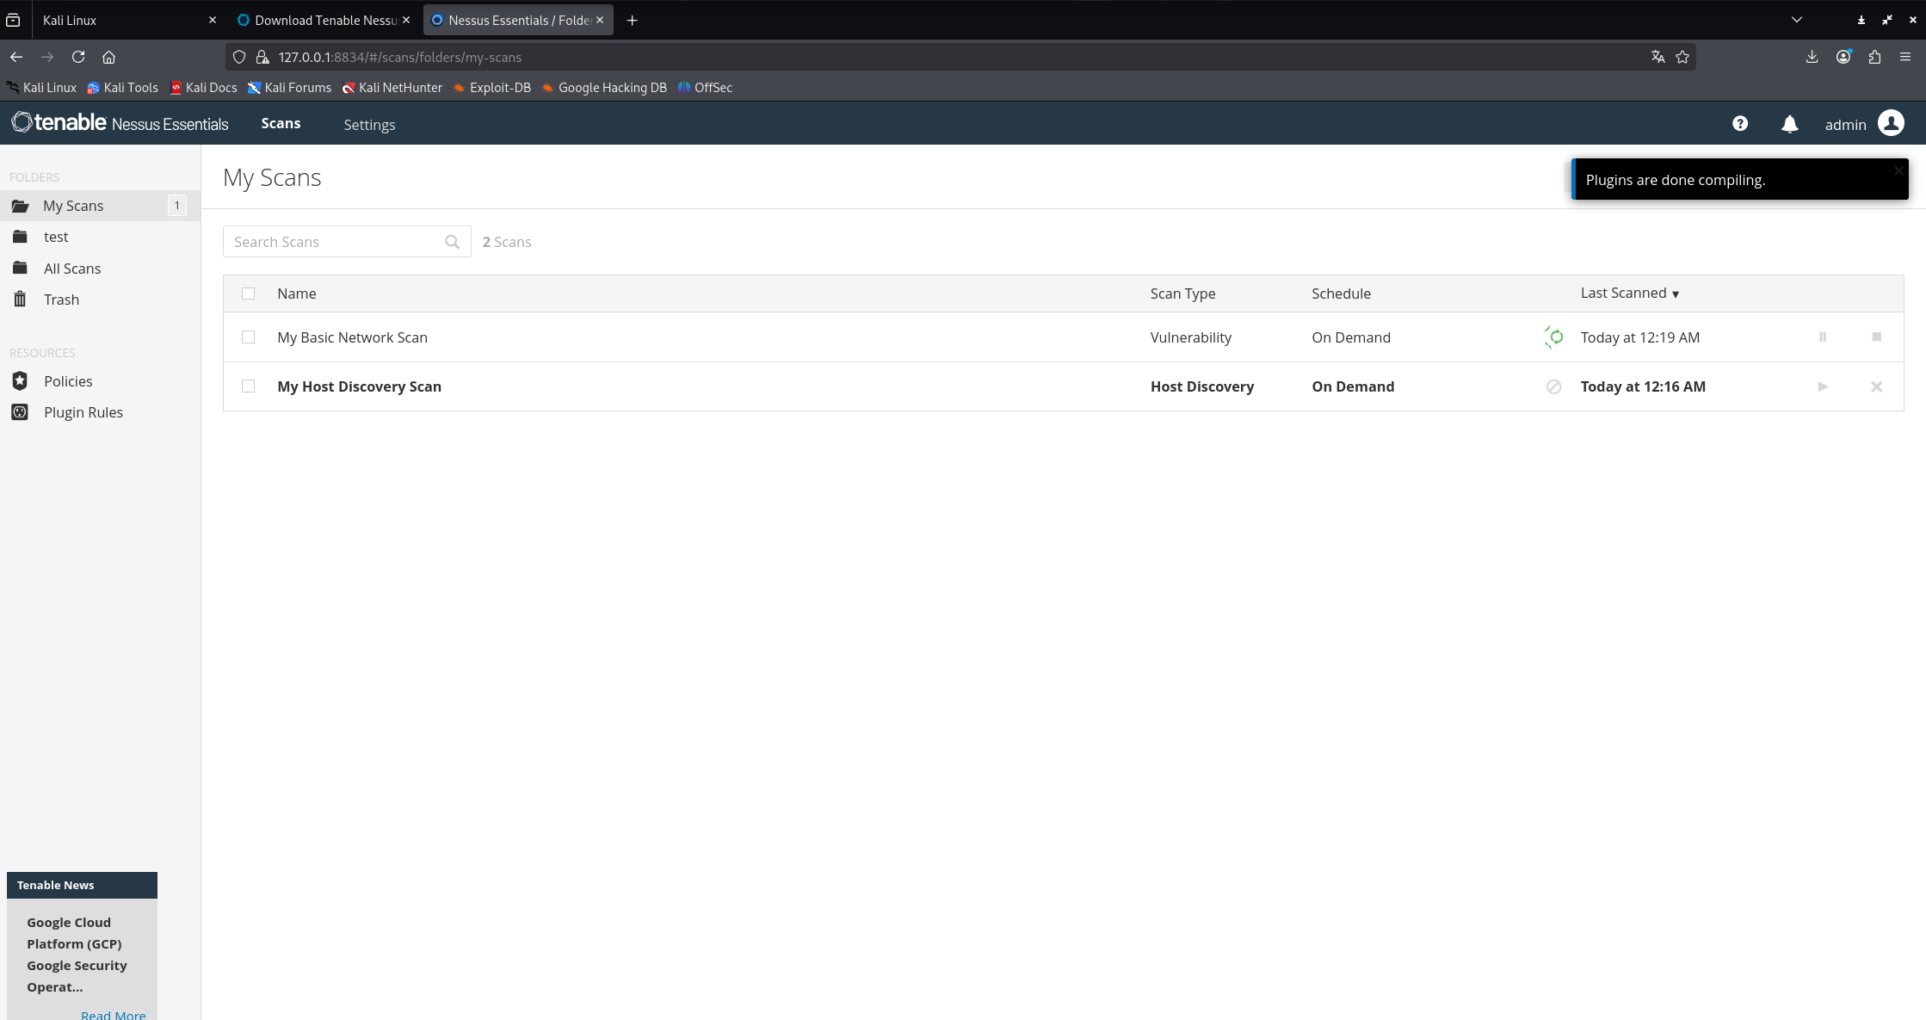1926x1020 pixels.
Task: Open the Firefox application menu
Action: pyautogui.click(x=1904, y=57)
